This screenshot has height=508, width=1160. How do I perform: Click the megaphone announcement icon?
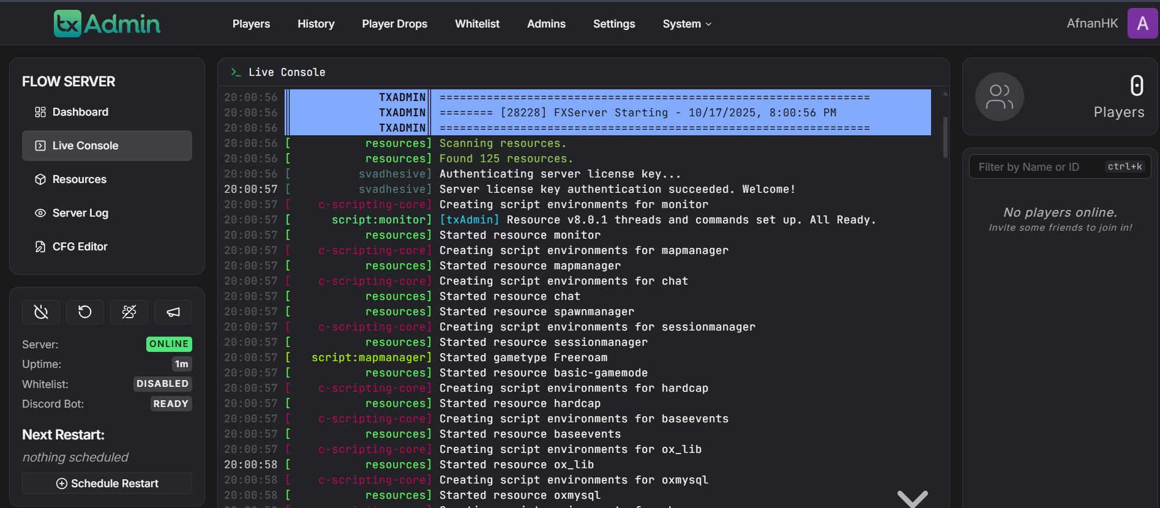pos(173,312)
